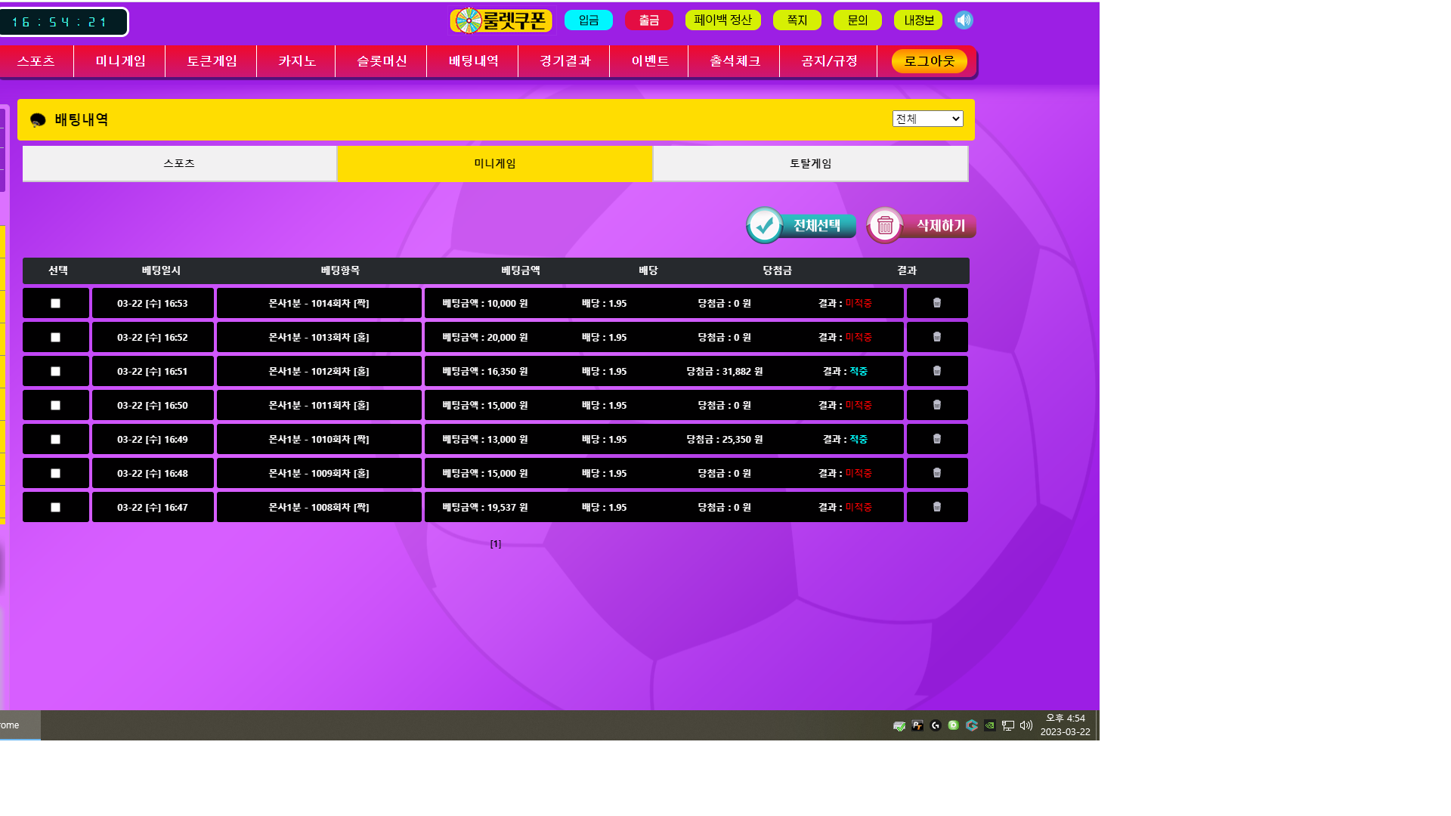Open the 토탈게임 history tab

(x=810, y=163)
